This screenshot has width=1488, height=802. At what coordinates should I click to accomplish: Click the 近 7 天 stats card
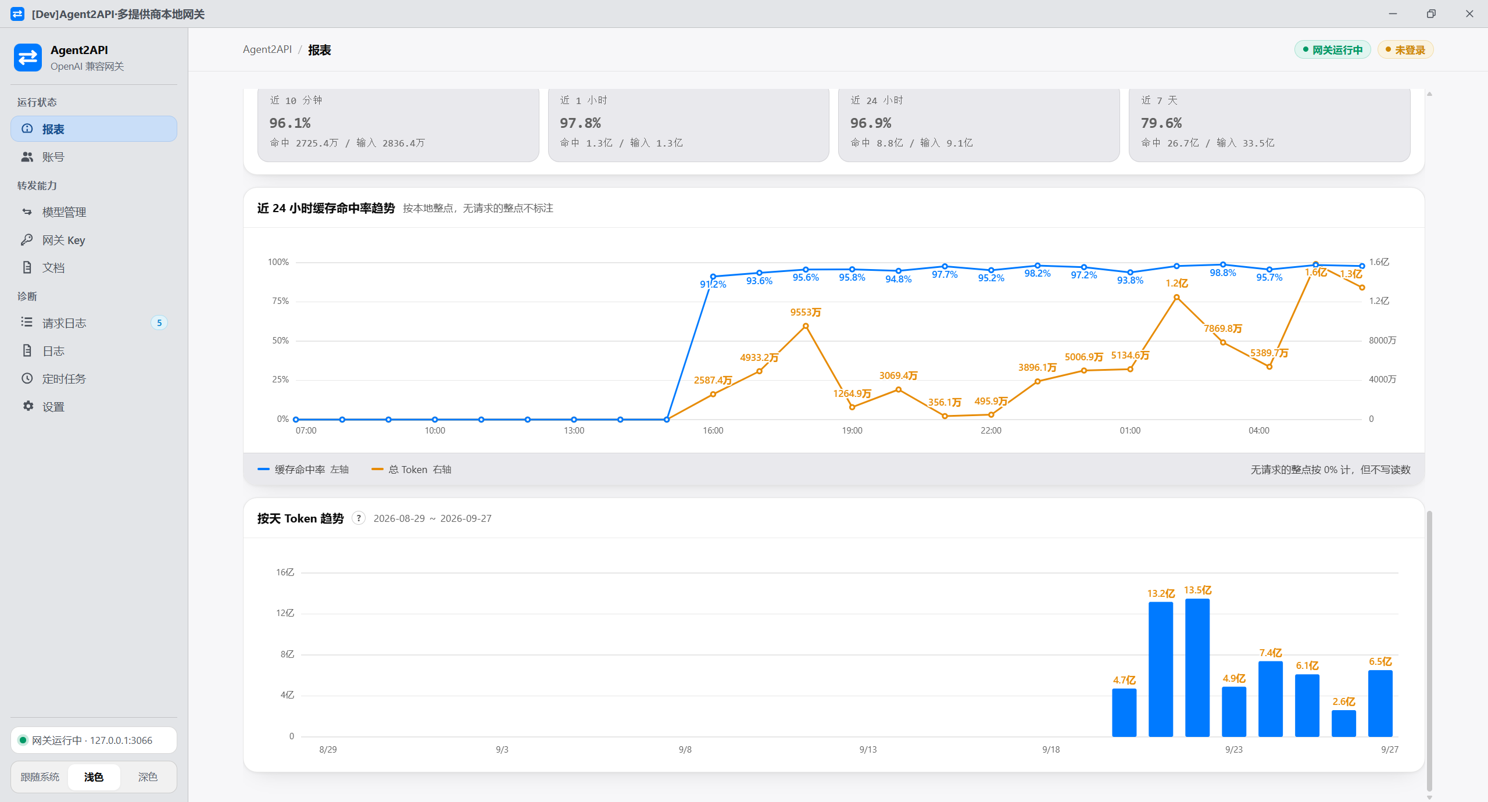(1269, 125)
